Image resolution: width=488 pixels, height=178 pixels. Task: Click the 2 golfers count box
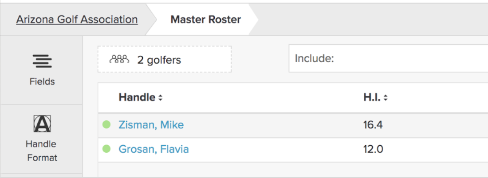165,59
